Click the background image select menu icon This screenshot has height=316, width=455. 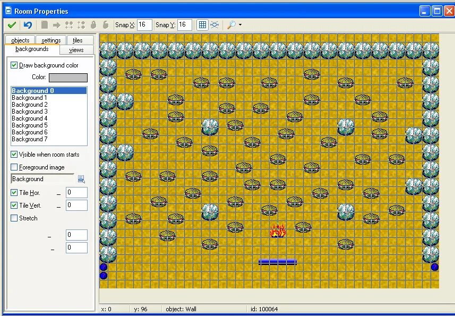(81, 179)
